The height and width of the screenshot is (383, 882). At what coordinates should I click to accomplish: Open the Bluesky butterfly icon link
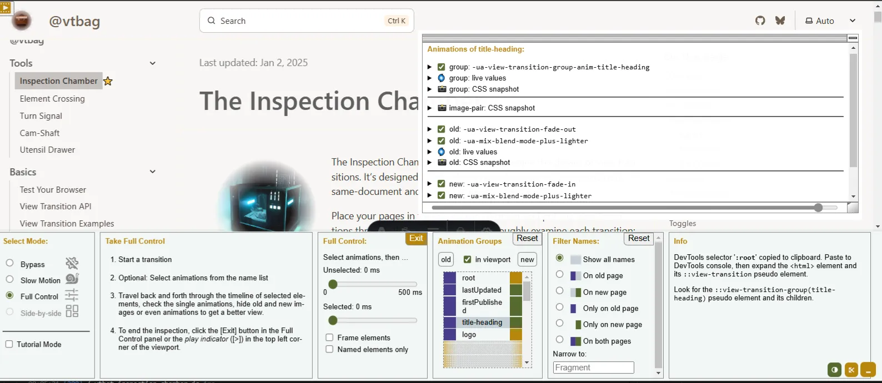point(780,21)
